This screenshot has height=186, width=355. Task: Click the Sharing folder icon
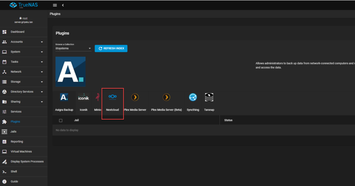tap(4, 102)
